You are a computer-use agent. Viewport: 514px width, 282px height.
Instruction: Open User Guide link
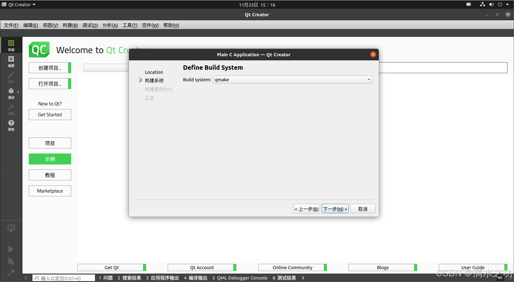473,268
